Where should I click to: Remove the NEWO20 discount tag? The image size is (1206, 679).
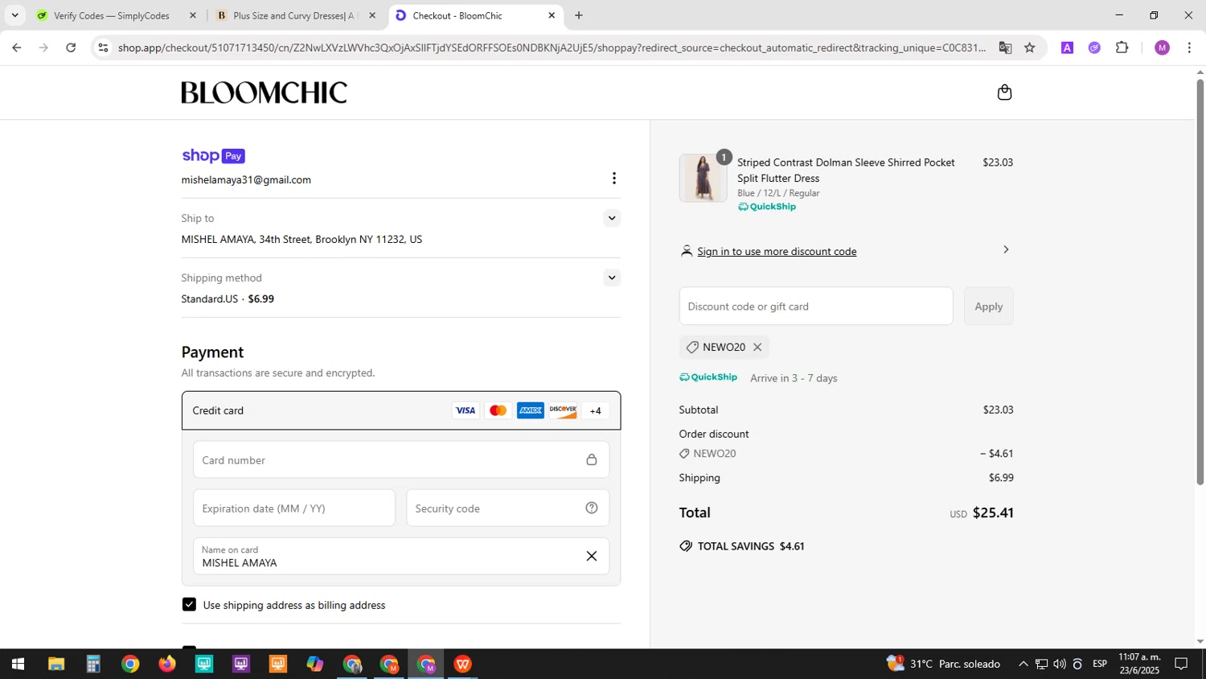757,348
